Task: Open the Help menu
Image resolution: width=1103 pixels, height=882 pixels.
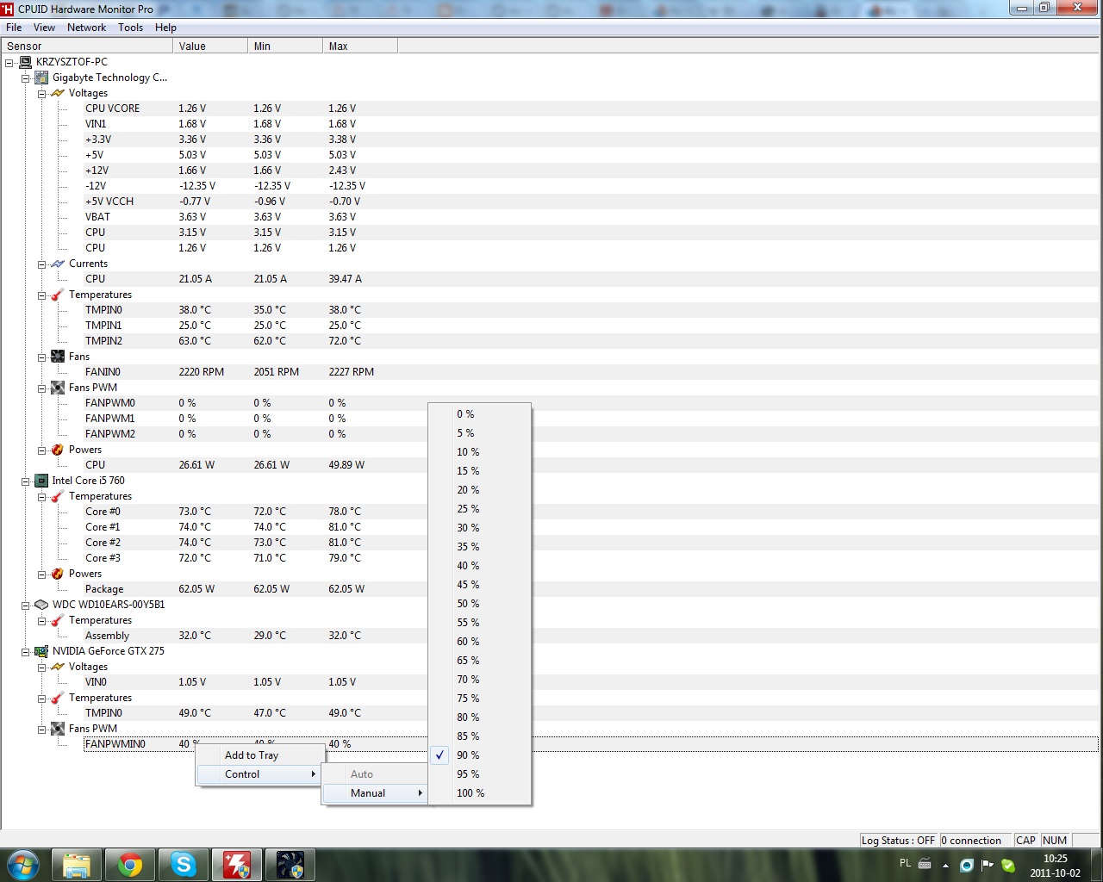Action: (x=165, y=28)
